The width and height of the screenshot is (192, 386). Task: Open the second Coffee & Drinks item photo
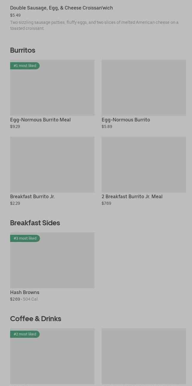[144, 356]
